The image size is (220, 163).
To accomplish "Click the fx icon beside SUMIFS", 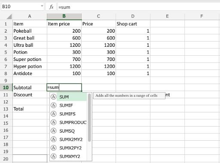I will coord(54,114).
